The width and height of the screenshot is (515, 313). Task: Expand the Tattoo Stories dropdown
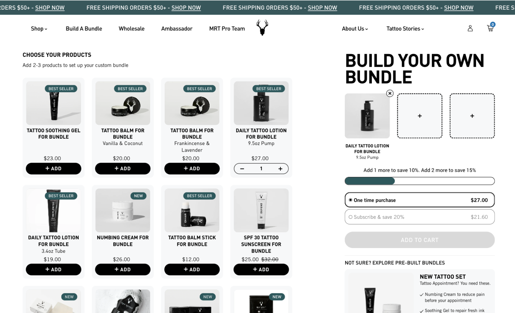[405, 29]
